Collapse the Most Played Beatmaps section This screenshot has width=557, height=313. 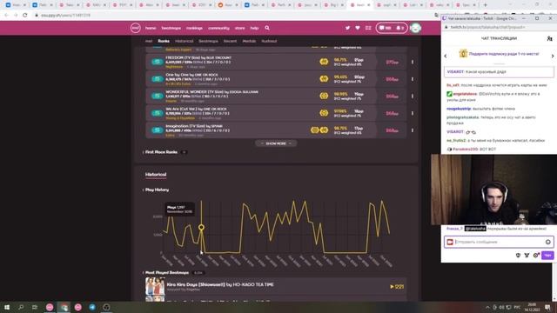[166, 272]
